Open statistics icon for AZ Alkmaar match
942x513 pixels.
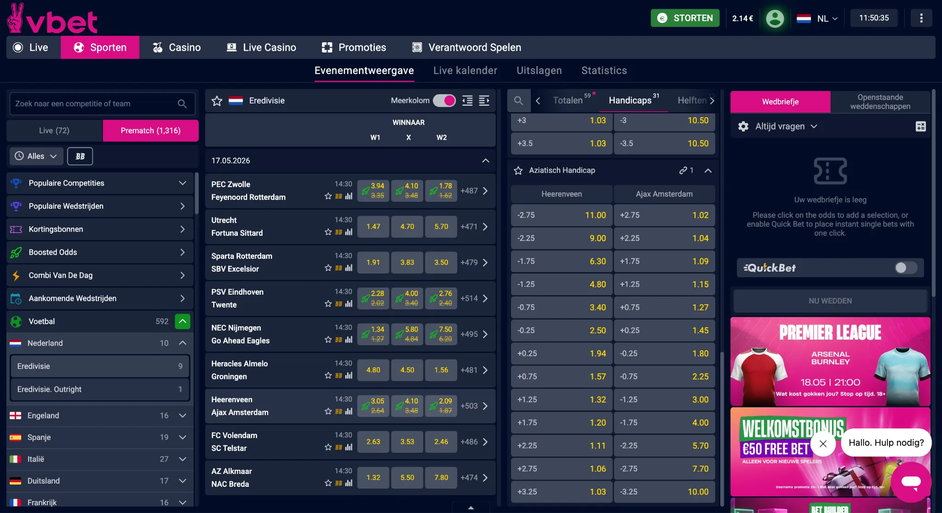[x=349, y=483]
